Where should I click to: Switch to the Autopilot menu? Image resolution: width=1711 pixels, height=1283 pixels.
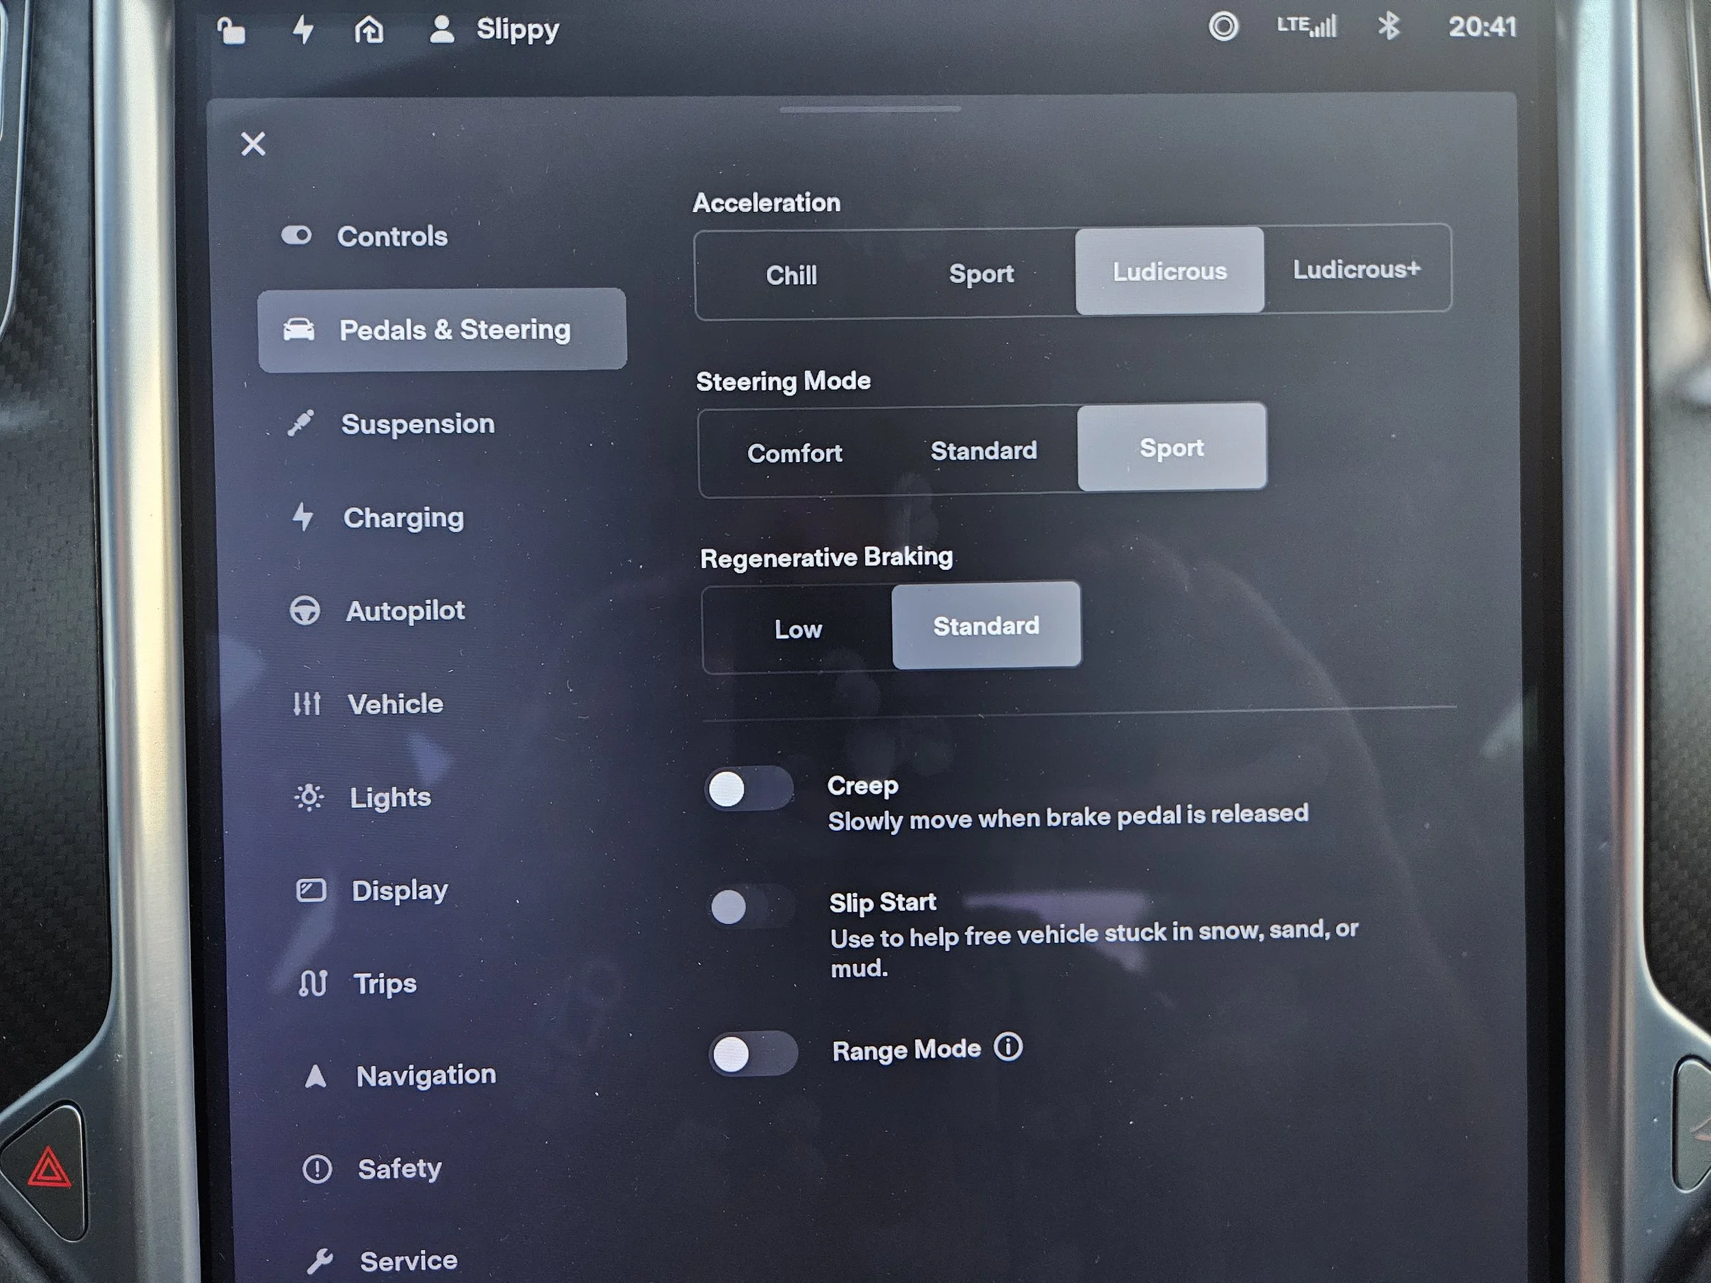click(404, 611)
